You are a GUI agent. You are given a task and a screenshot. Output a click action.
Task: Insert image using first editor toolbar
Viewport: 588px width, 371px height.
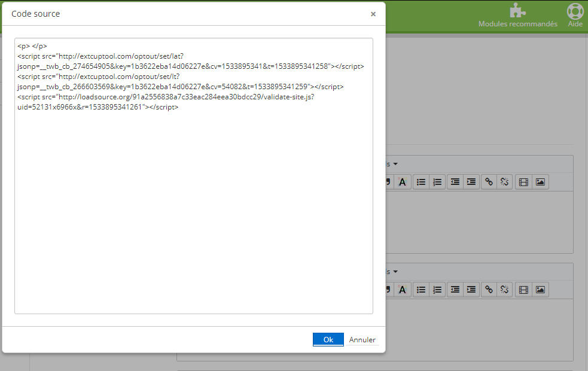(540, 183)
